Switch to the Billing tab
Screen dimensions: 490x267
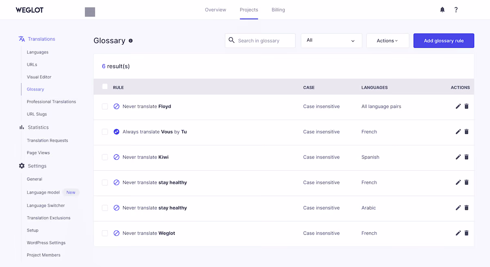(x=278, y=10)
